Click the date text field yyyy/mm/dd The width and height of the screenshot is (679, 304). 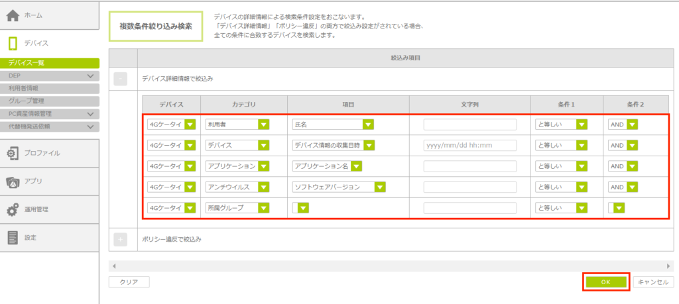pos(469,146)
